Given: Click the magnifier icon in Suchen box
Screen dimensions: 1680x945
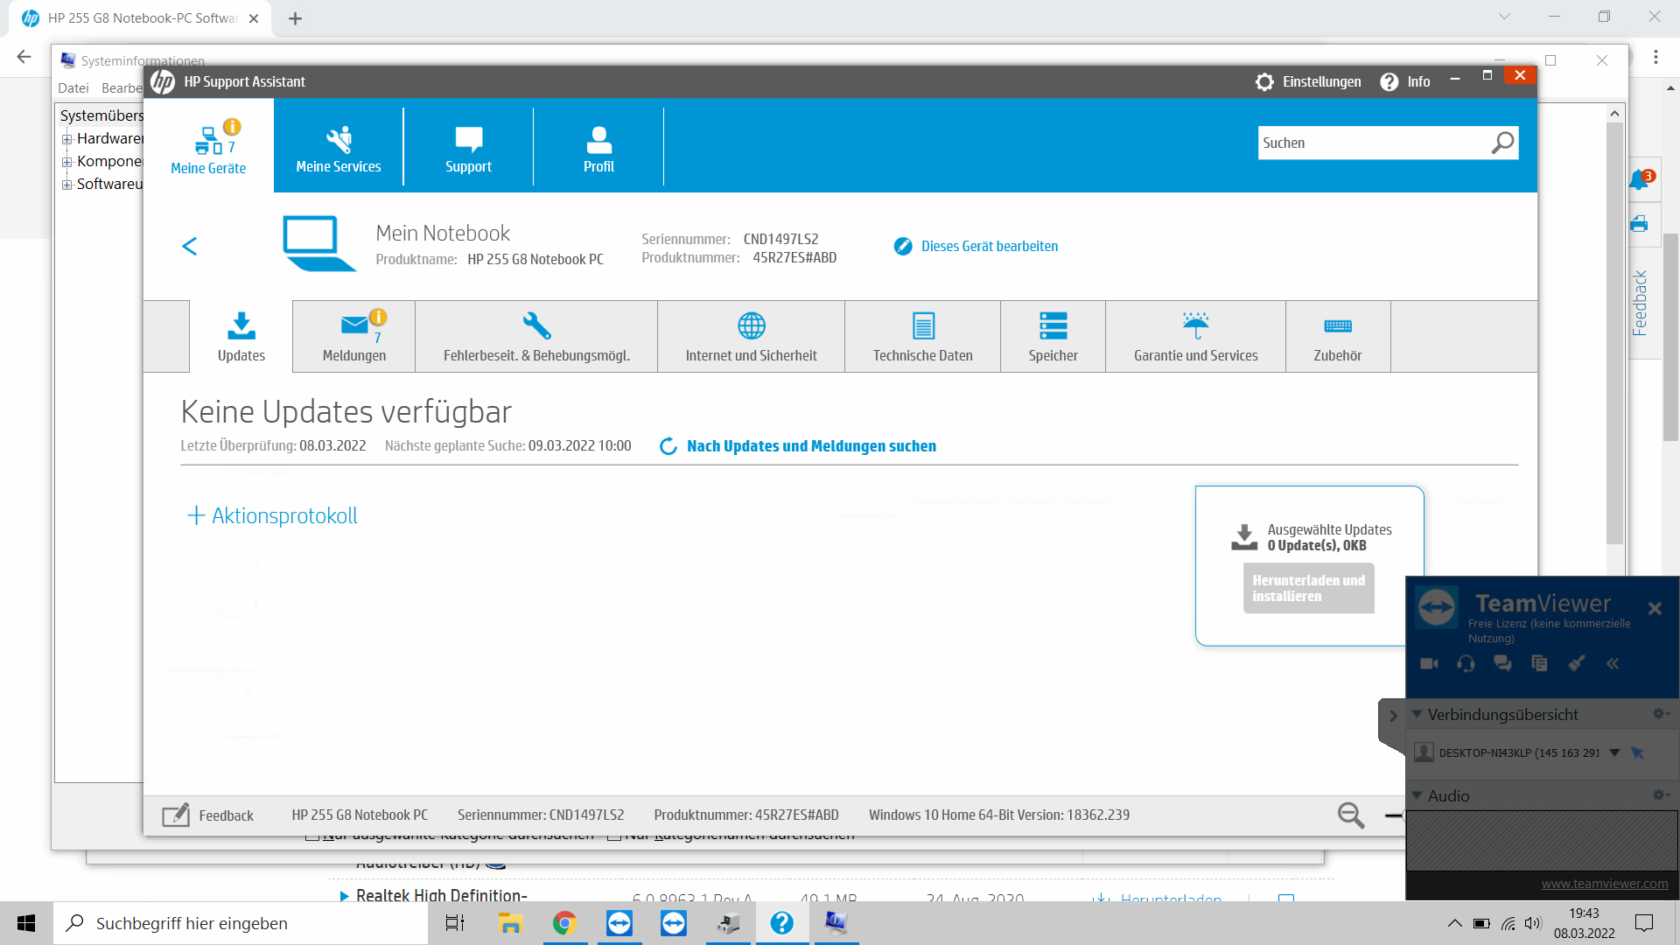Looking at the screenshot, I should (1502, 143).
